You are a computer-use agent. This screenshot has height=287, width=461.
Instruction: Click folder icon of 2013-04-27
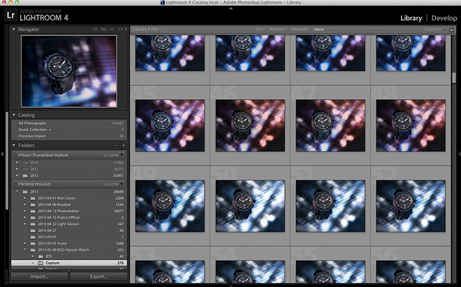[x=33, y=230]
